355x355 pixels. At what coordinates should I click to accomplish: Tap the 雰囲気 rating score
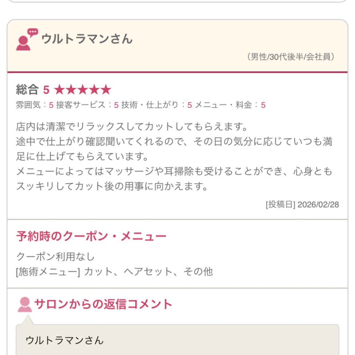[51, 105]
